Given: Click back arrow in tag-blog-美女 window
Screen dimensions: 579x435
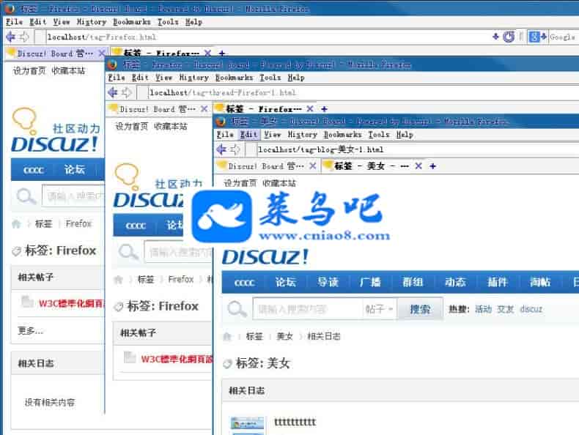Looking at the screenshot, I should pyautogui.click(x=222, y=150).
